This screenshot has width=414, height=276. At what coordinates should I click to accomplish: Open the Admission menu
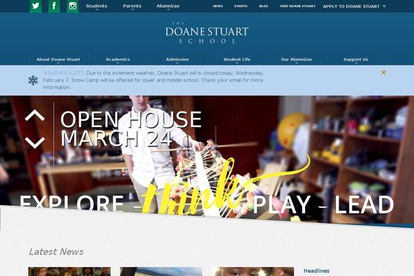click(x=177, y=59)
